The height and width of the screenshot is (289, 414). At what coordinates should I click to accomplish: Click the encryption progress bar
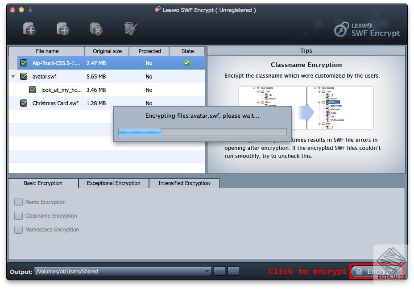tap(203, 132)
